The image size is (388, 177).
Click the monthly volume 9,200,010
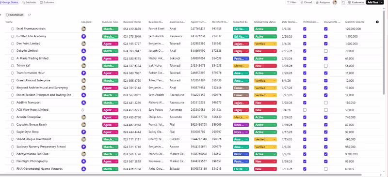click(351, 154)
